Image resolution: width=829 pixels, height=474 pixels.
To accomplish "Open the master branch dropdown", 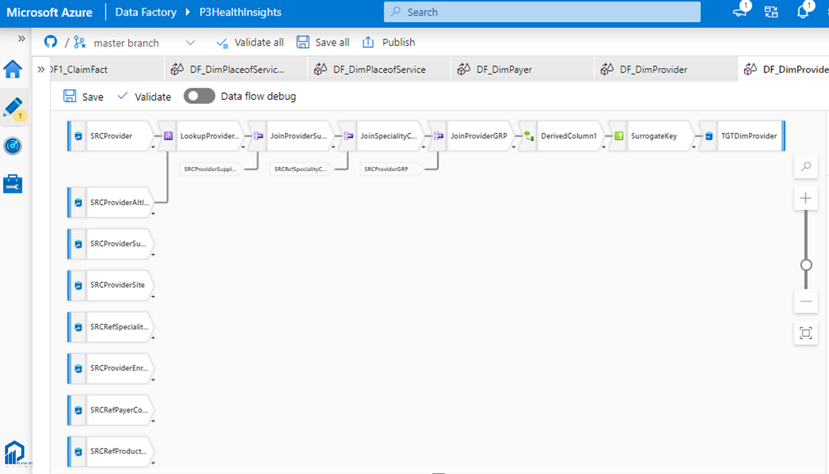I will 191,43.
